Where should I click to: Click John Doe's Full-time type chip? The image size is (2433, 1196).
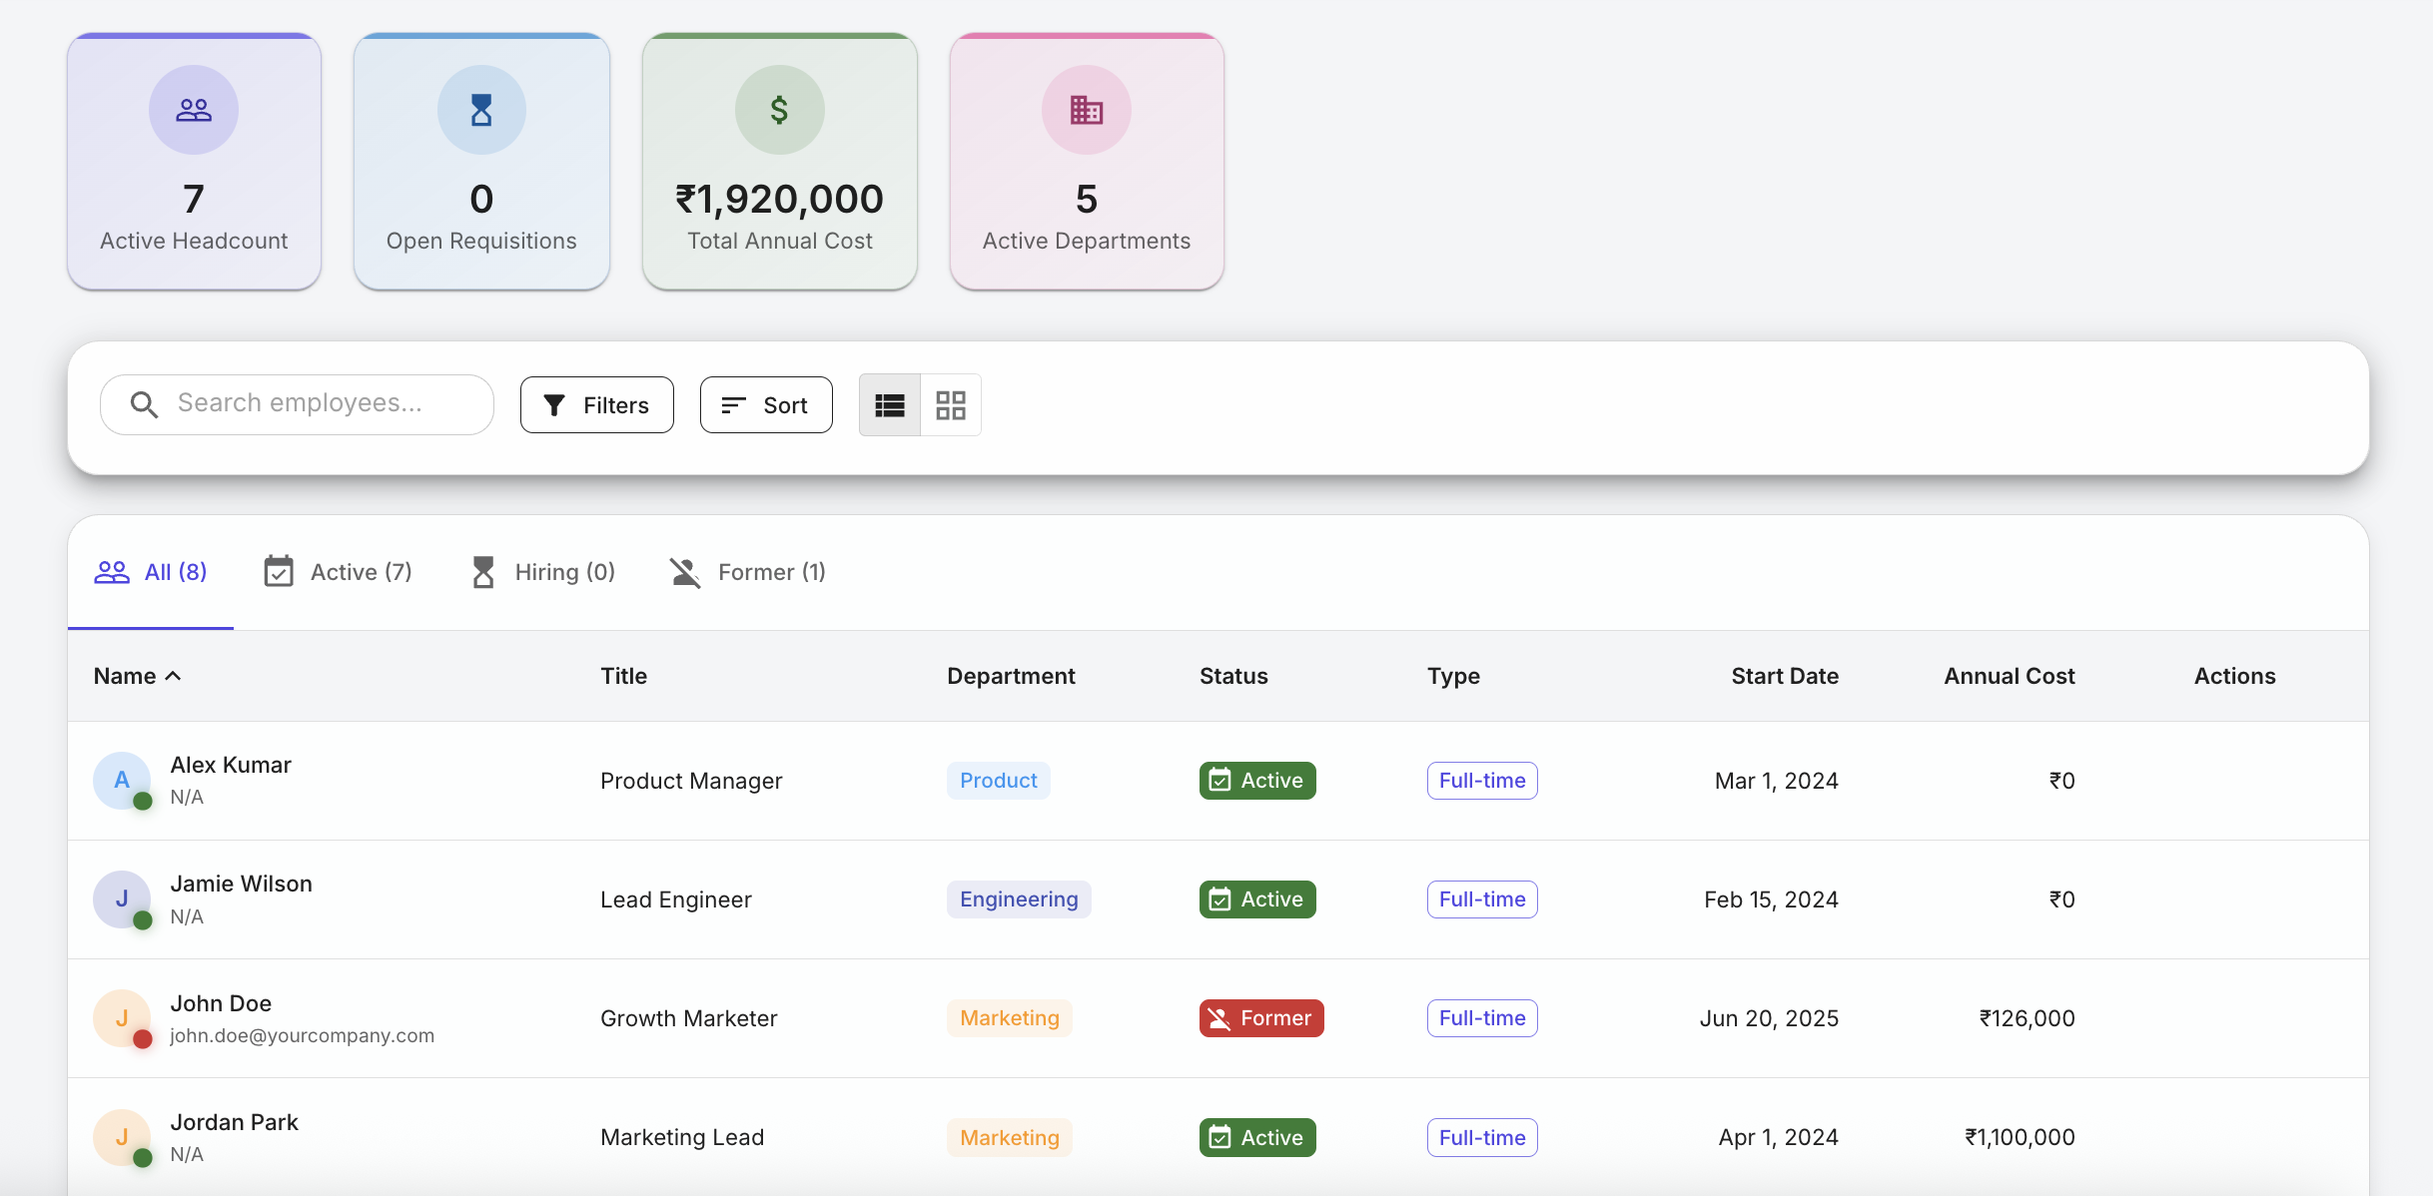click(1482, 1018)
